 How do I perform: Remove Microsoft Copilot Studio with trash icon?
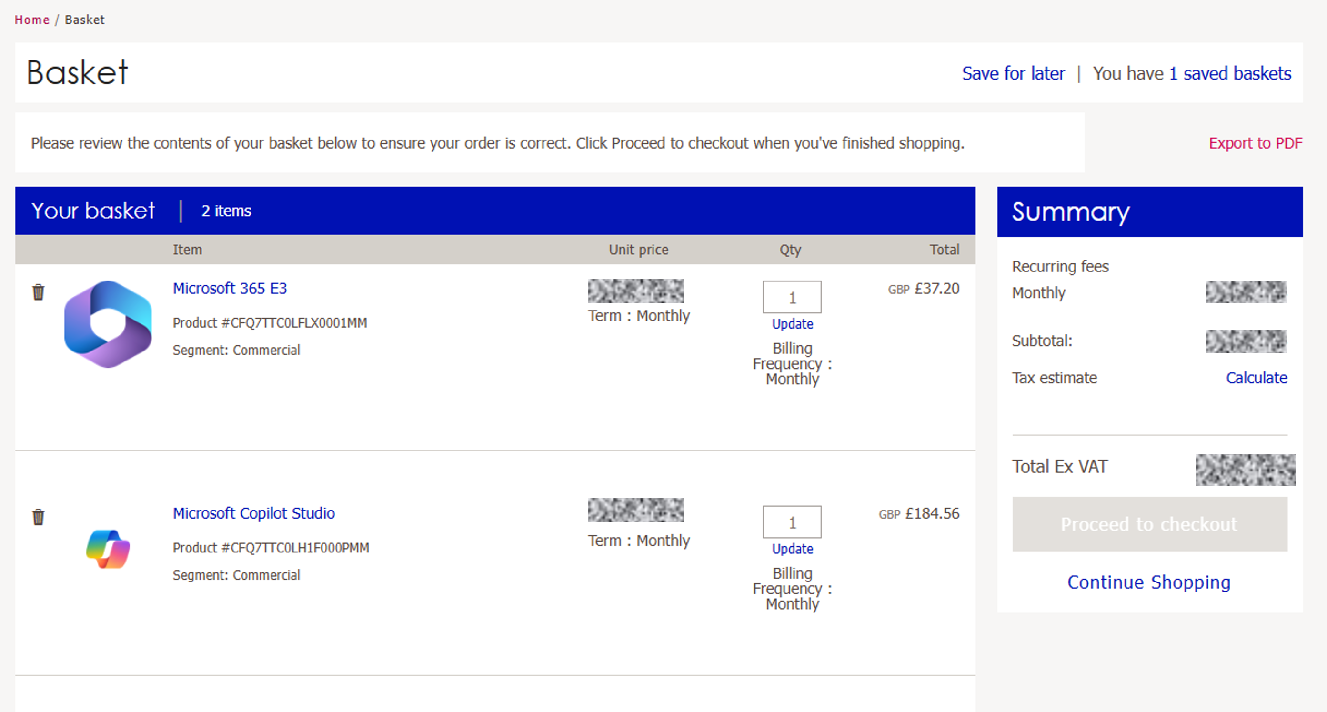pos(38,517)
